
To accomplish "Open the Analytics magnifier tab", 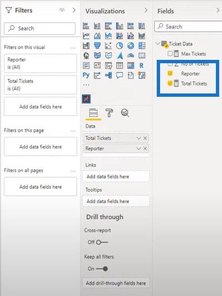I will coord(125,113).
